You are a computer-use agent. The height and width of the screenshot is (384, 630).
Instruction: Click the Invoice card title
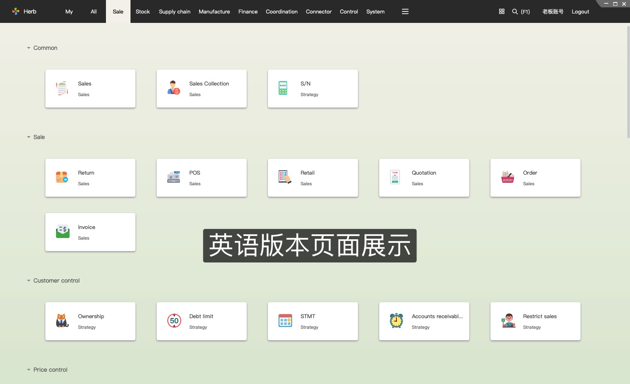point(87,227)
